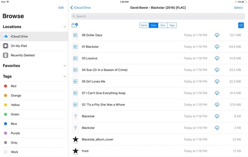248x157 pixels.
Task: Open file '07 I Can't Give Everything Away'
Action: click(103, 93)
